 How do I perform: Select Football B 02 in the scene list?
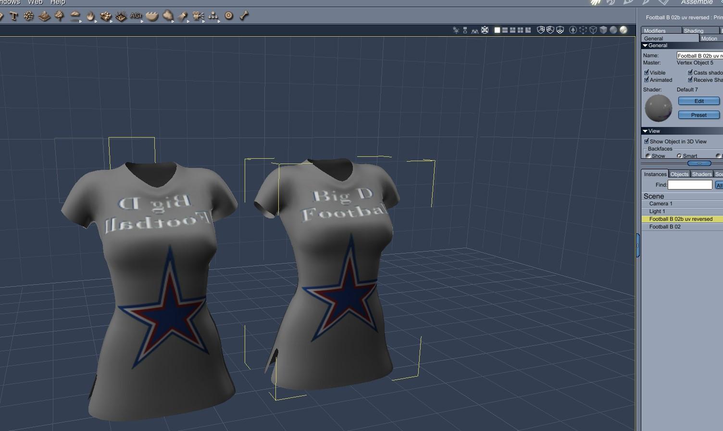click(x=682, y=227)
